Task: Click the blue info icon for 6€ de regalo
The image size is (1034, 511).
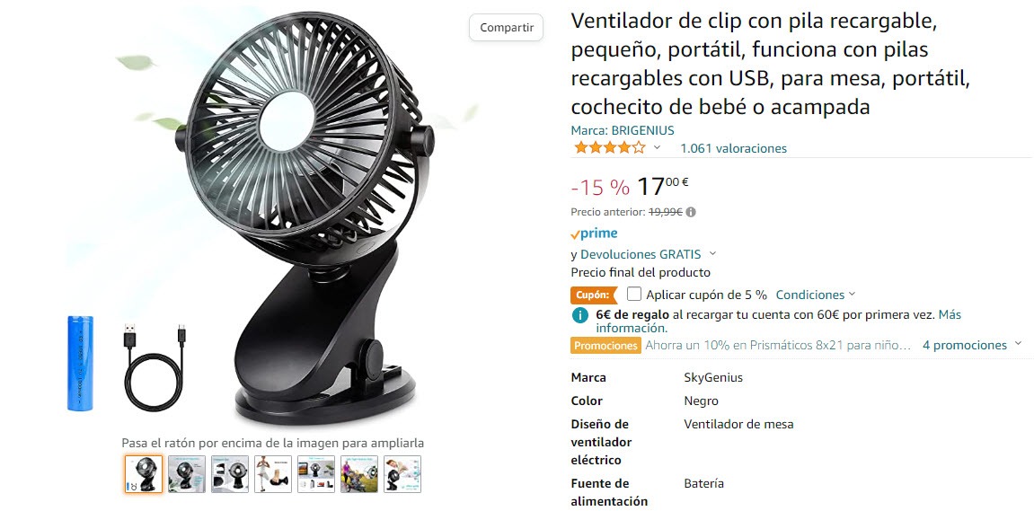Action: pyautogui.click(x=579, y=315)
